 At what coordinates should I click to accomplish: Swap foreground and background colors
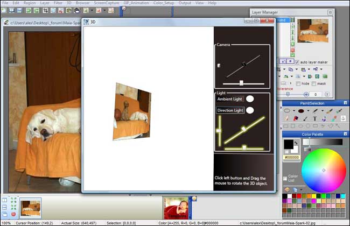point(296,143)
